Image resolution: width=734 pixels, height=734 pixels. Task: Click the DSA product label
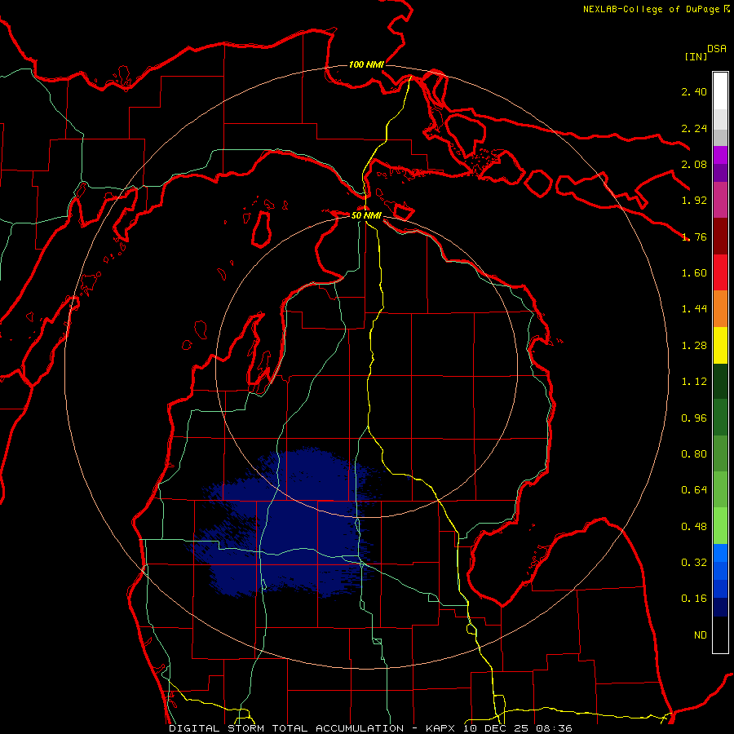click(x=717, y=49)
